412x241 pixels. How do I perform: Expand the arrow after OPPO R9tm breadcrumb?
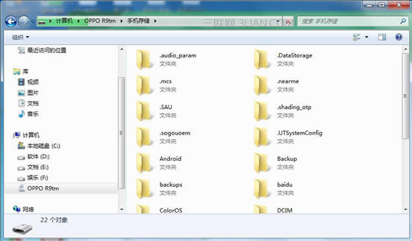click(121, 21)
